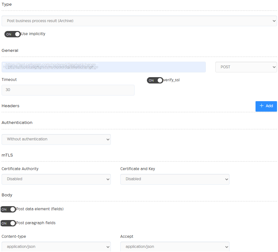
Task: Click the chevron on the POST method selector
Action: click(274, 67)
